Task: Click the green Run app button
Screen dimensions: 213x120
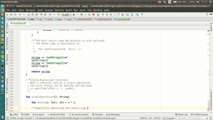Action: coord(74,15)
